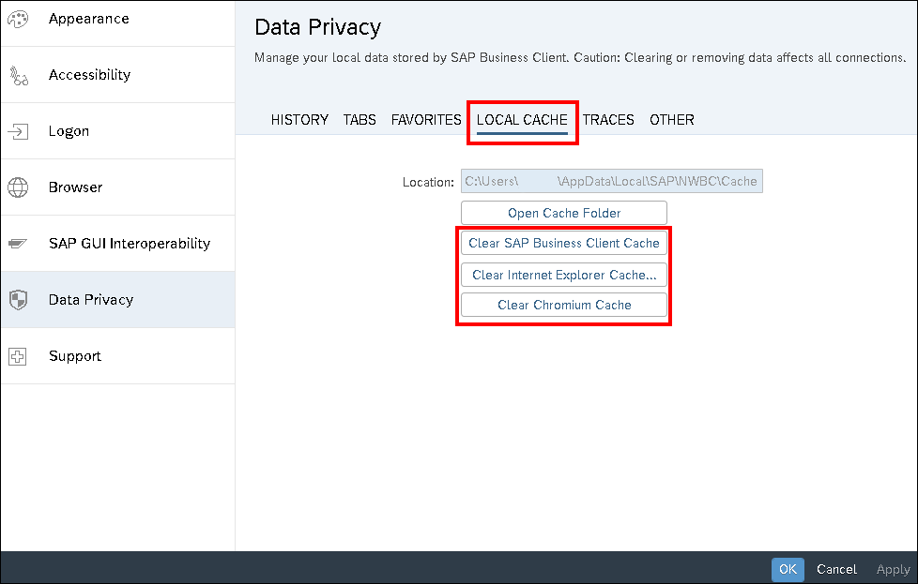The image size is (918, 584).
Task: Click the SAP GUI Interoperability icon
Action: coord(18,243)
